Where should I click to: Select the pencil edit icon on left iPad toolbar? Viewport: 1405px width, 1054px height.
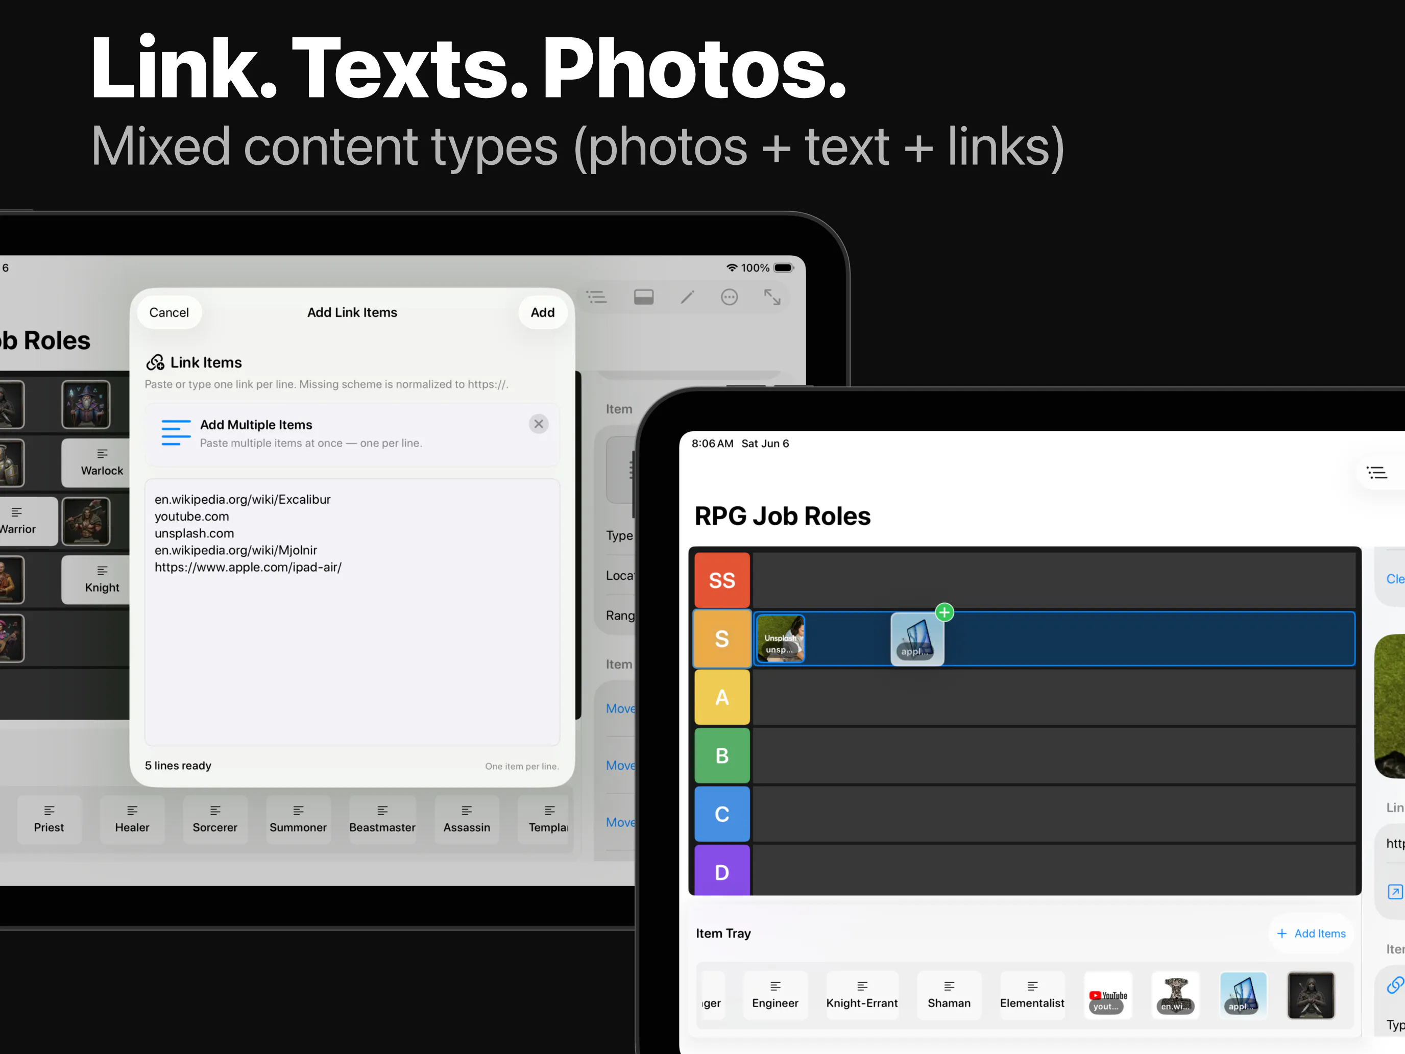pyautogui.click(x=687, y=297)
